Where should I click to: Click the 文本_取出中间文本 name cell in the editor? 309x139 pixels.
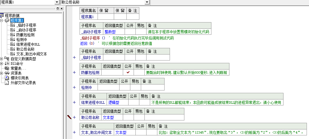97,132
